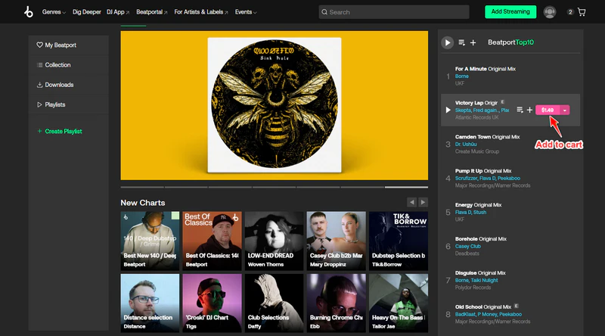The width and height of the screenshot is (605, 336).
Task: Open artist Skepta on Victory Lap
Action: click(463, 110)
